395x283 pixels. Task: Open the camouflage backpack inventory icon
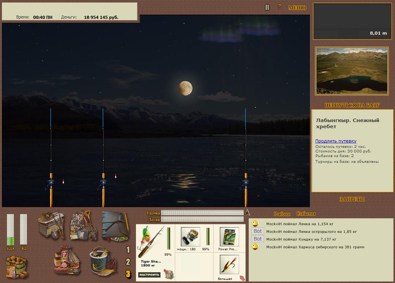[x=84, y=225]
